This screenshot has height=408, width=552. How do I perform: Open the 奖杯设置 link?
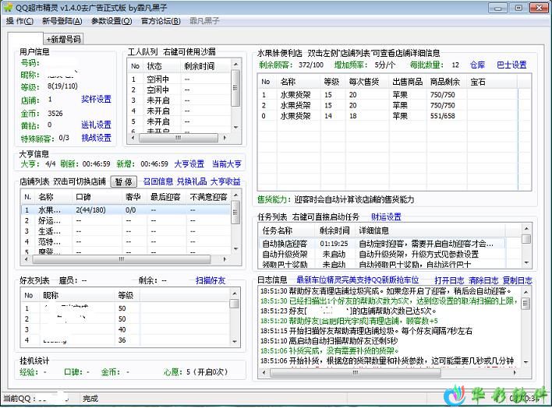click(x=96, y=99)
